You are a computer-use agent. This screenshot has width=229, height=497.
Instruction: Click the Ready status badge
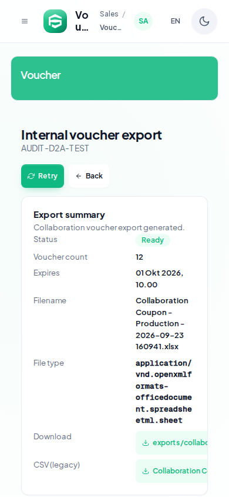pos(153,240)
